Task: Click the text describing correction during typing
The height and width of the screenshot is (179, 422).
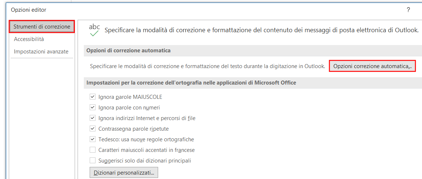Action: (x=207, y=66)
